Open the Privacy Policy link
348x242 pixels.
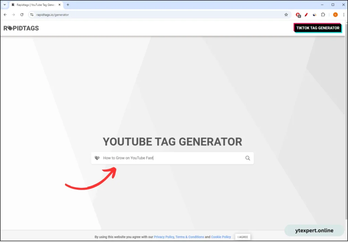point(164,237)
